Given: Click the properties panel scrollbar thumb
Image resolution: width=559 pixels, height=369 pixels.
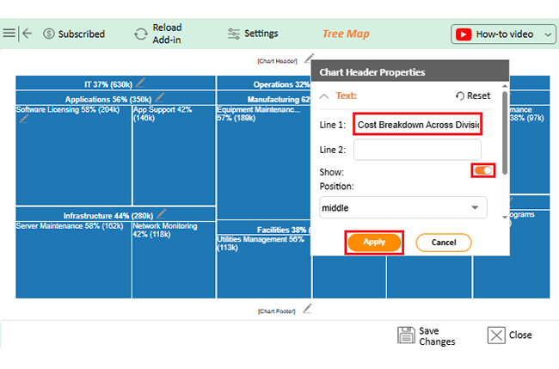Looking at the screenshot, I should tap(505, 133).
